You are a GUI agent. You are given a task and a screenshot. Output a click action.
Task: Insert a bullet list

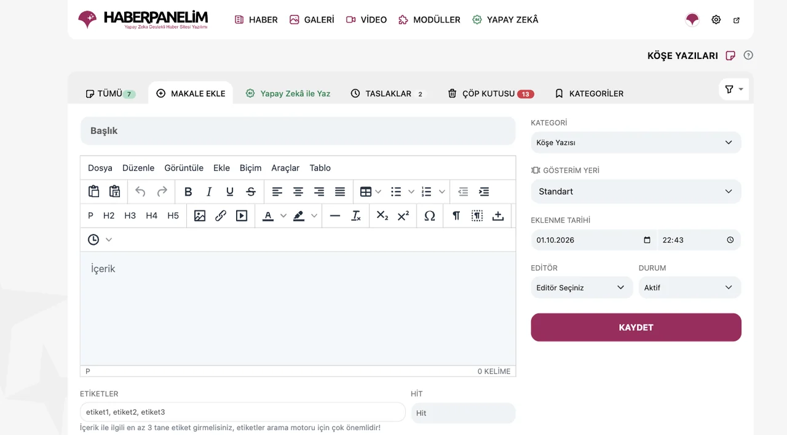click(396, 191)
